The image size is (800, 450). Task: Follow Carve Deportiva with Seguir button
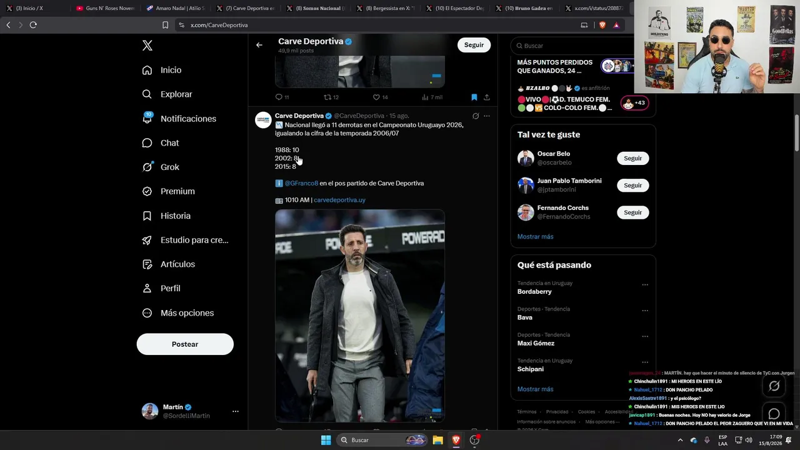[474, 45]
